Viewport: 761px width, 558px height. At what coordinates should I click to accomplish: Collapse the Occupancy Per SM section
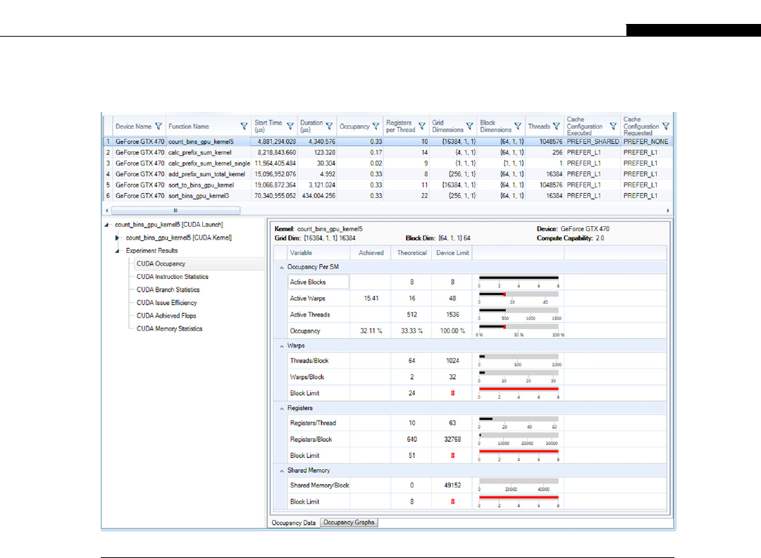tap(281, 268)
